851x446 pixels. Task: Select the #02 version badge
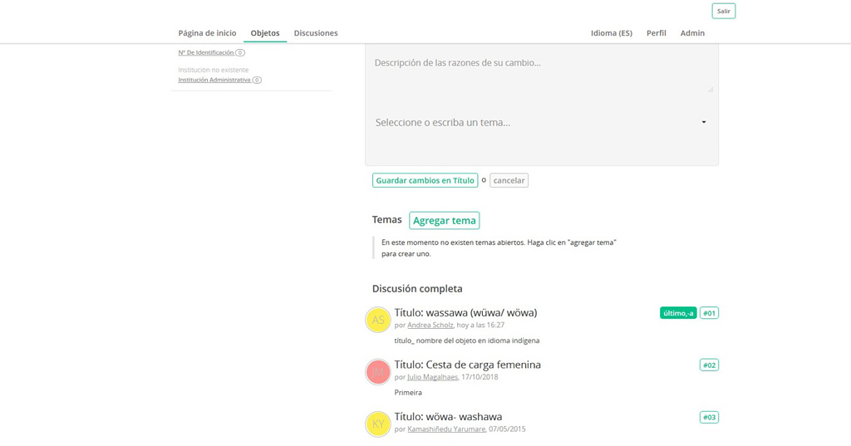pyautogui.click(x=709, y=365)
